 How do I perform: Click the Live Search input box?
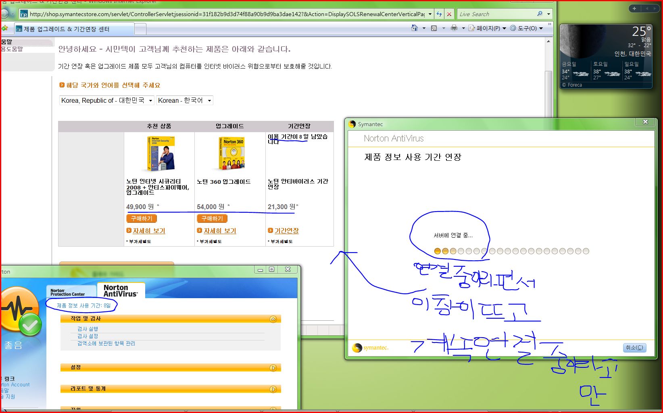[x=497, y=14]
